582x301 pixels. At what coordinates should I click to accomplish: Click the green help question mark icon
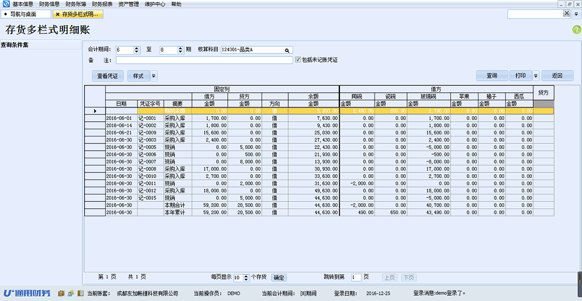click(x=576, y=30)
